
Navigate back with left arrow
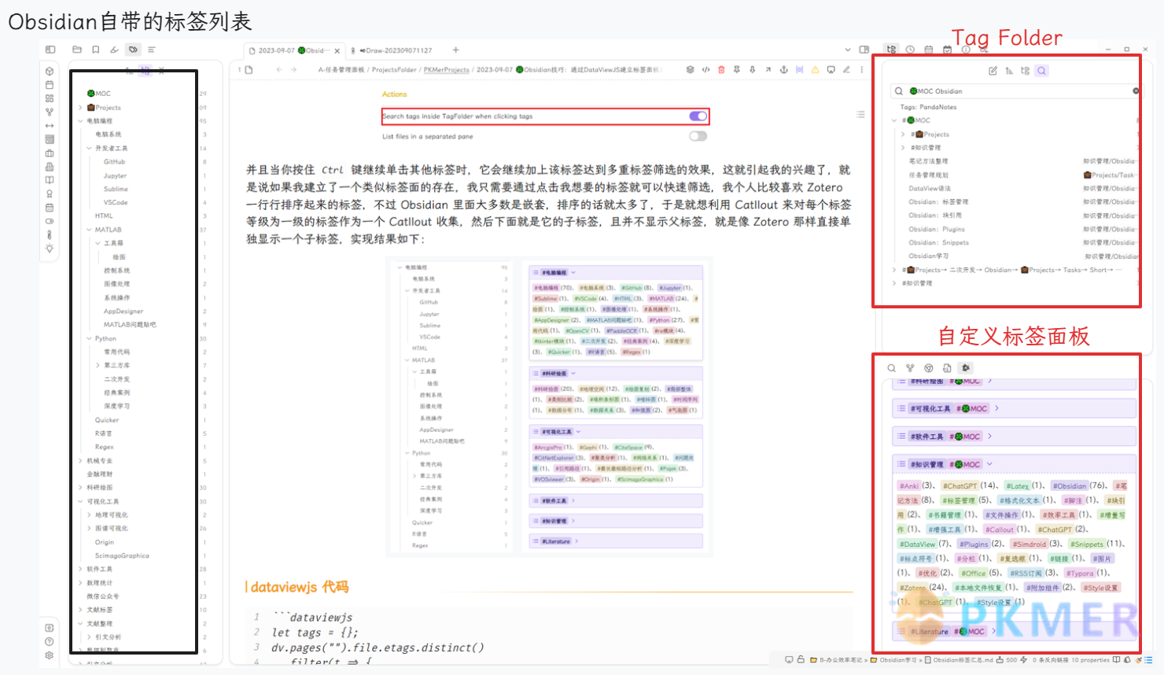(278, 69)
